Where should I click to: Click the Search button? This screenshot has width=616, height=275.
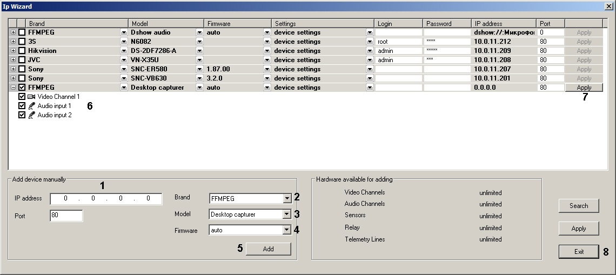tap(579, 206)
